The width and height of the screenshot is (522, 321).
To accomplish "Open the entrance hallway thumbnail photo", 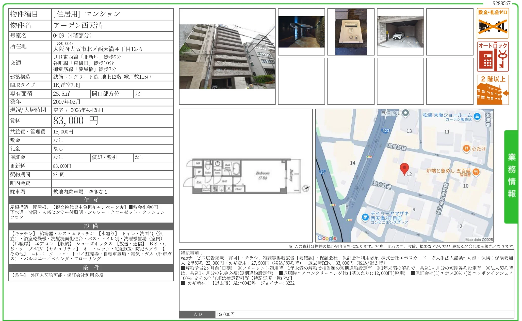I will point(301,32).
